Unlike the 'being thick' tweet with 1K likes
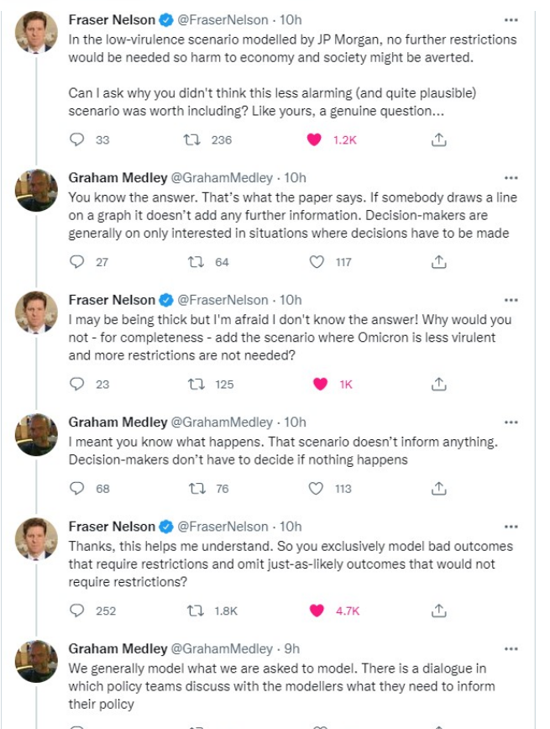Screen dimensions: 550x729 [x=320, y=384]
